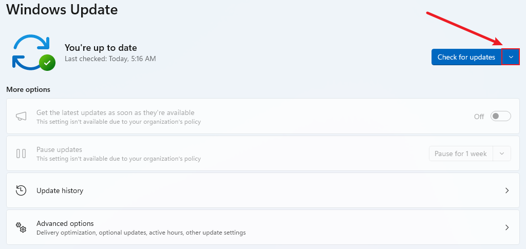Click the Off label beside the toggle

pyautogui.click(x=479, y=117)
